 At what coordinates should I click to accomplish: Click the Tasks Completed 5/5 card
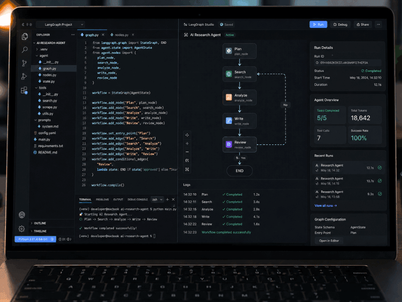coord(330,115)
